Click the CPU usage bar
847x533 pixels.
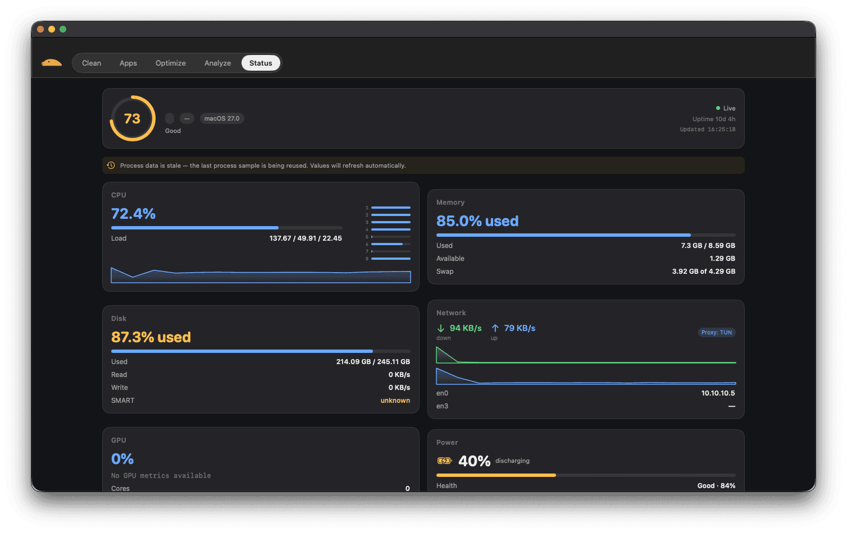click(x=227, y=228)
